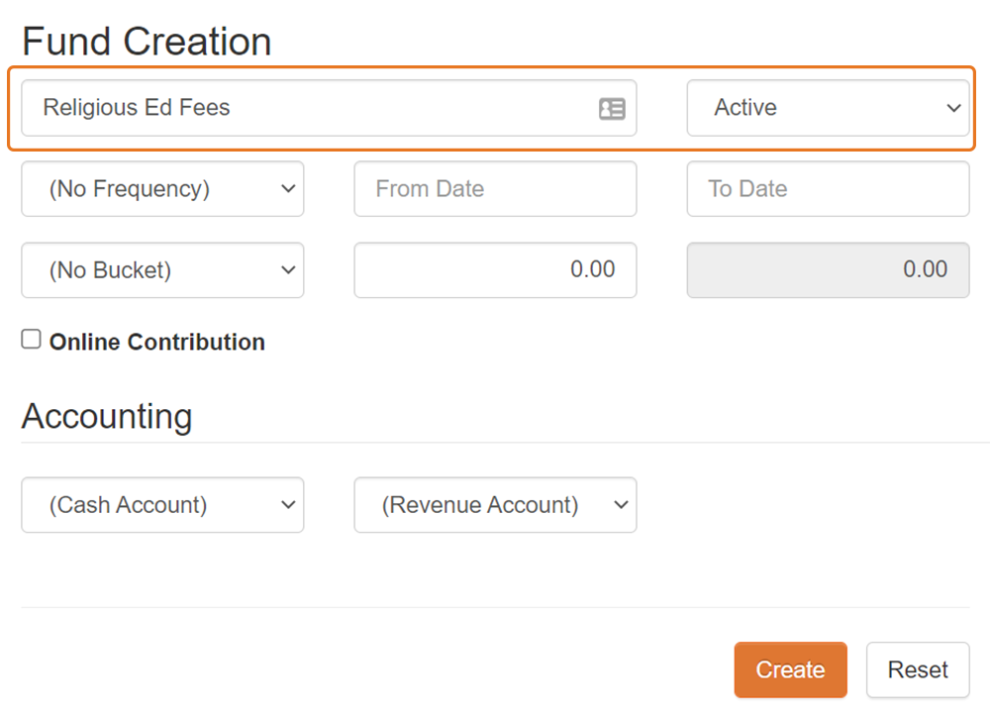Click the contact card icon in fund name field

[612, 109]
